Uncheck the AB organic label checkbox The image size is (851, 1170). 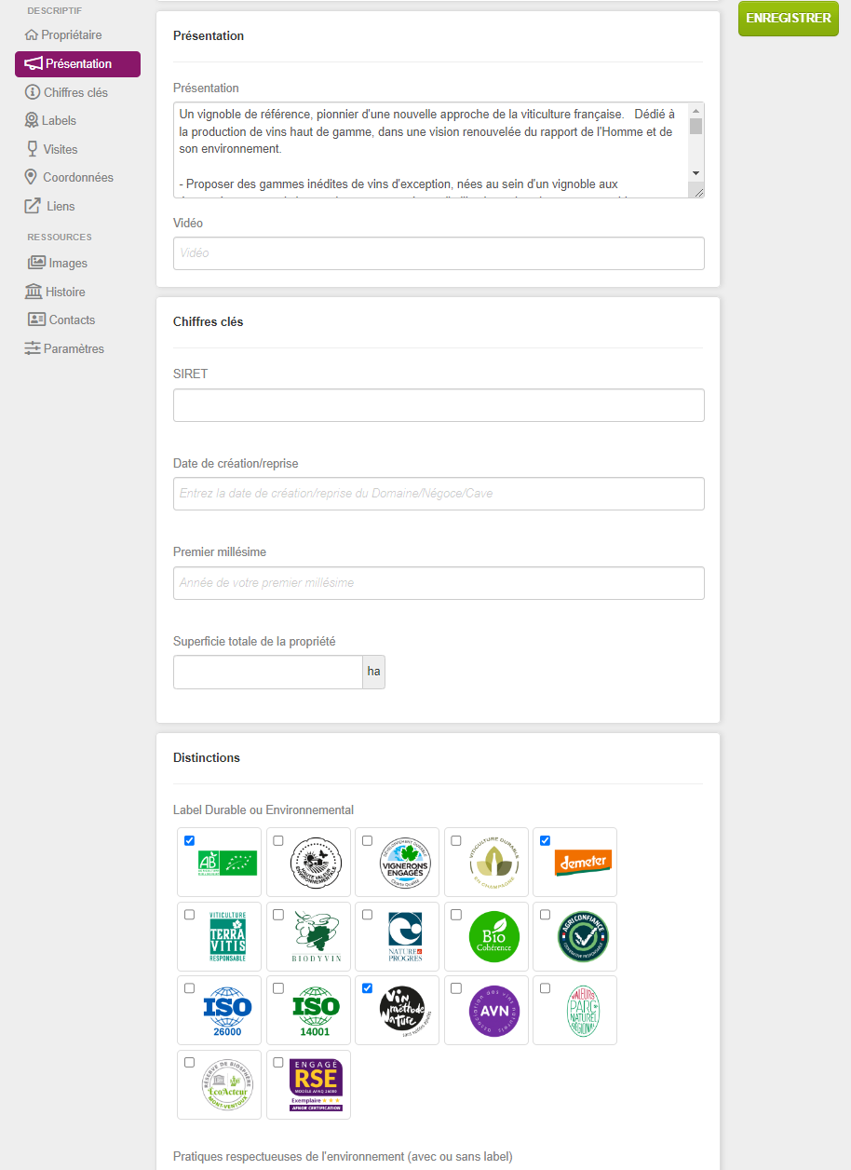pyautogui.click(x=190, y=840)
